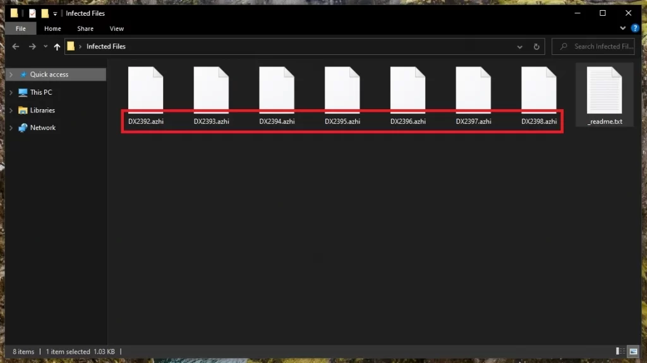Open the Share ribbon tab
647x363 pixels.
[85, 28]
